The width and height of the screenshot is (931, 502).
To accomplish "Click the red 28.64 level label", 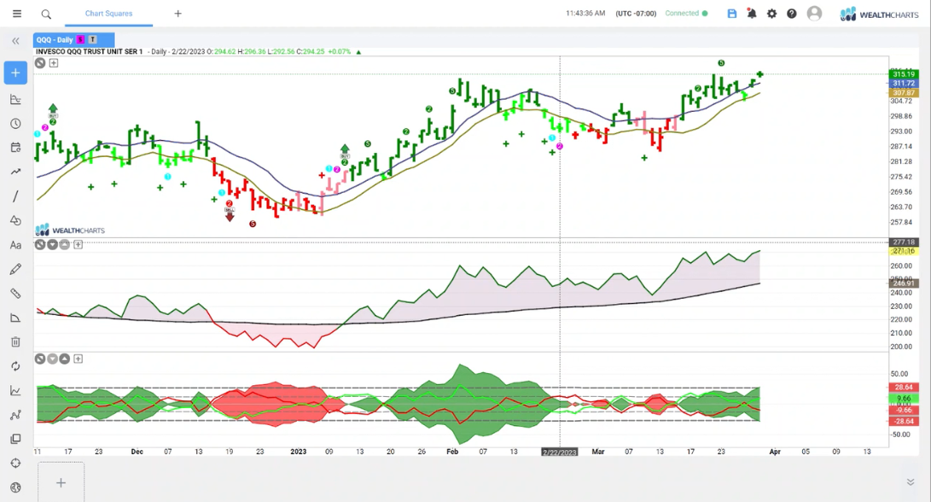I will 904,388.
